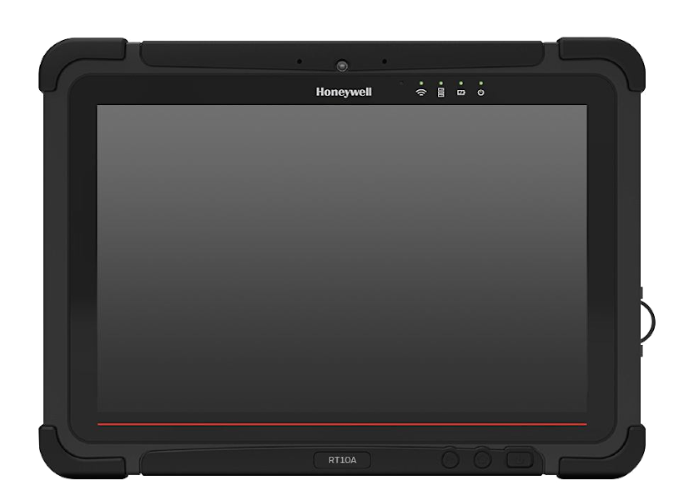This screenshot has width=674, height=500.
Task: Tap the tablet's blank touchscreen
Action: click(x=342, y=258)
